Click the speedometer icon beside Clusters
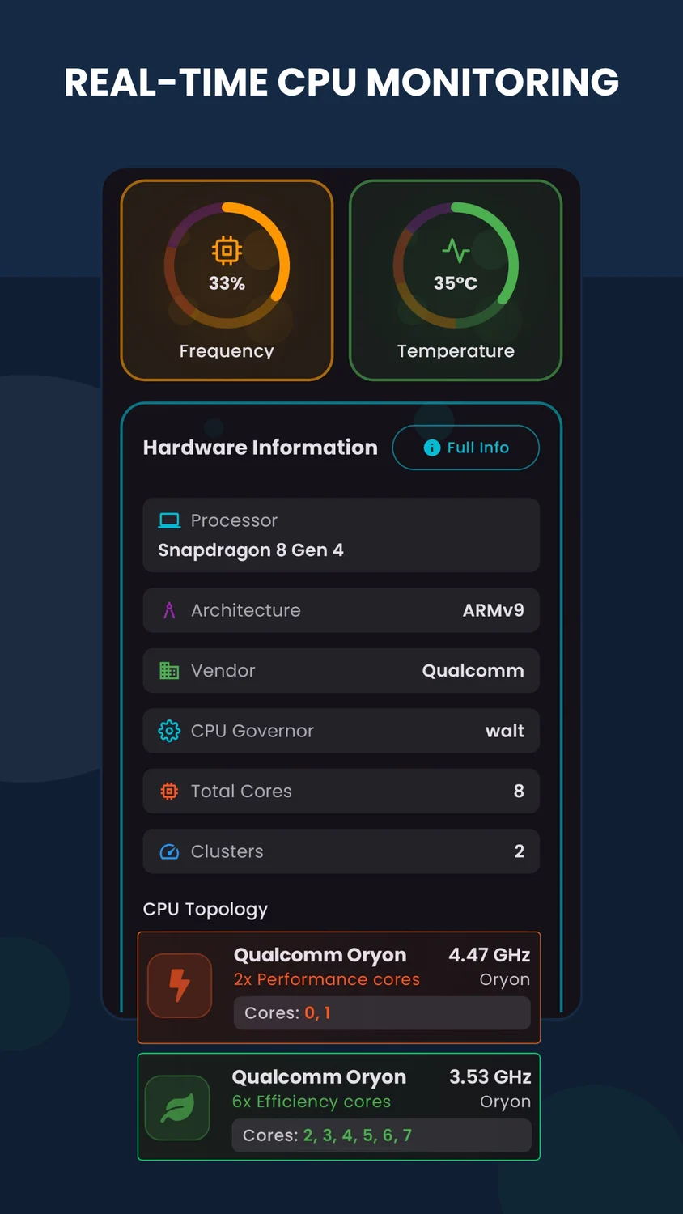683x1214 pixels. point(169,851)
